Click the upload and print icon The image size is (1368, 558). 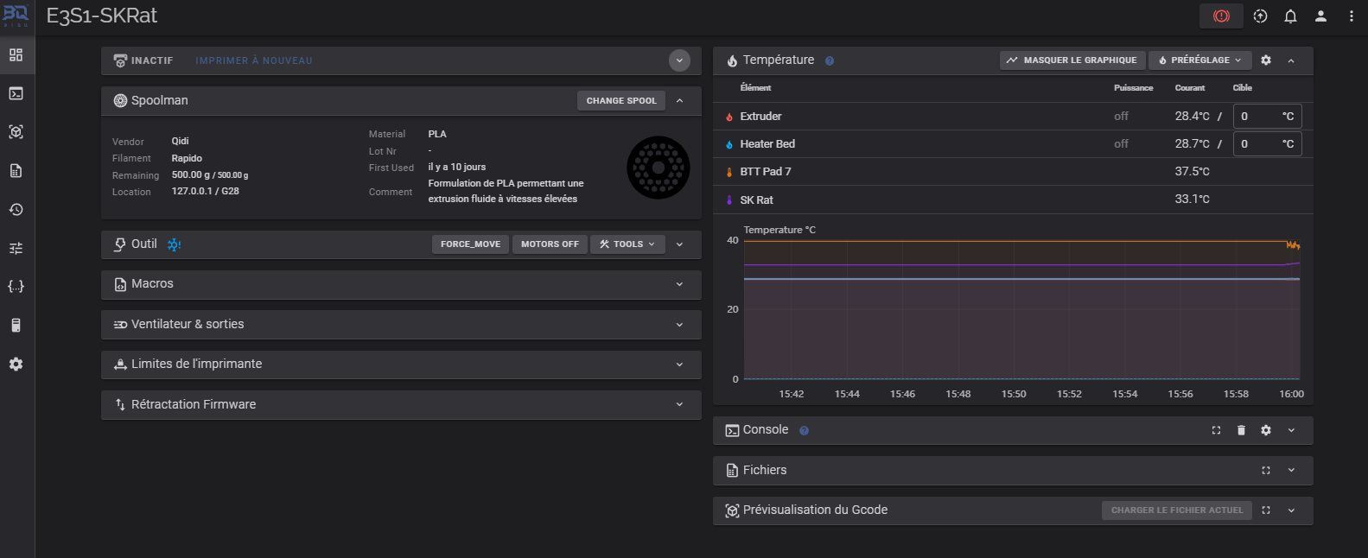click(x=1260, y=16)
